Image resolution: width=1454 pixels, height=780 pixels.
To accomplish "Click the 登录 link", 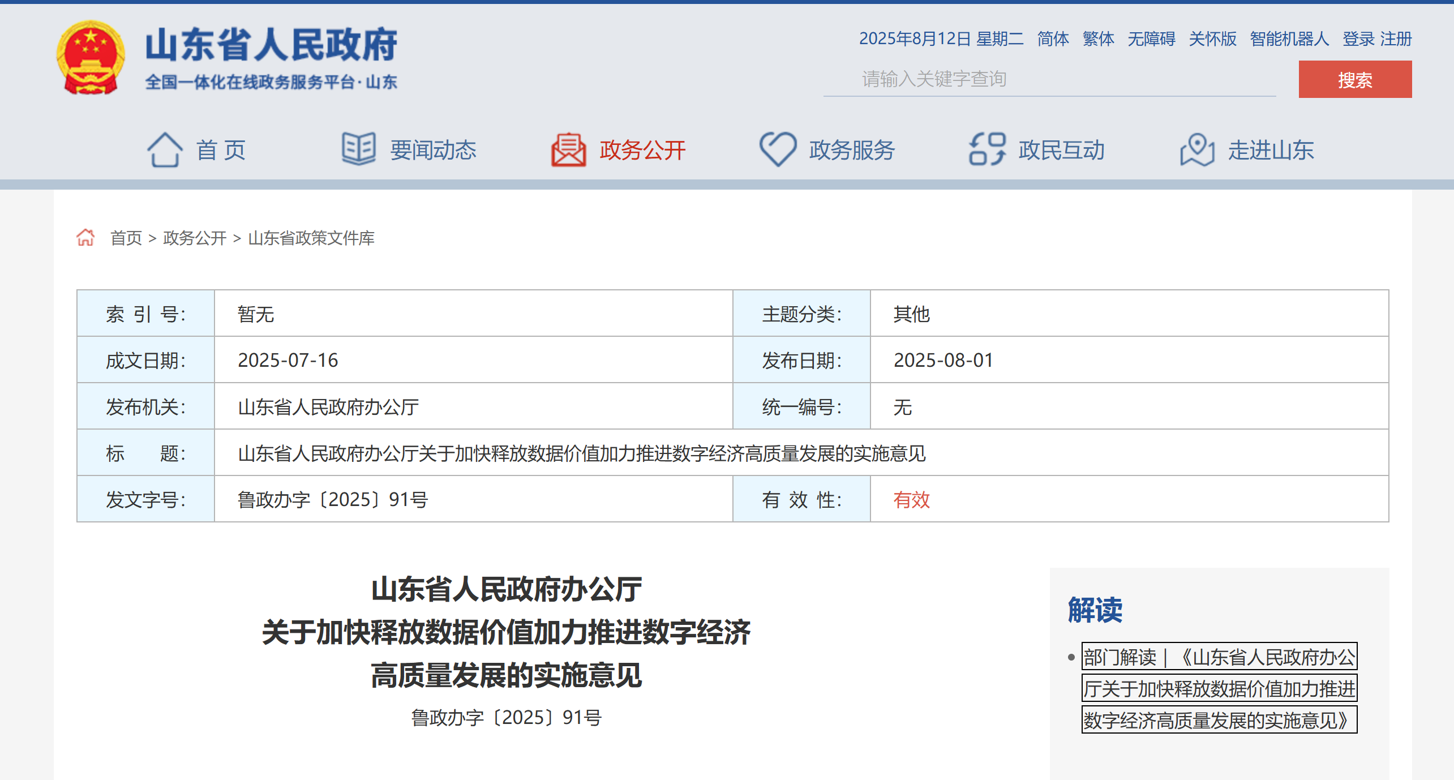I will point(1358,39).
